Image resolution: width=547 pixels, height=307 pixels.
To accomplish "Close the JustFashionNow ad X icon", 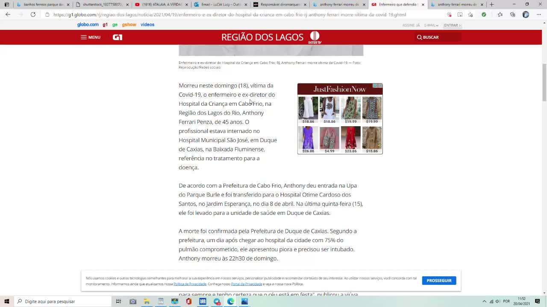I will tap(380, 86).
